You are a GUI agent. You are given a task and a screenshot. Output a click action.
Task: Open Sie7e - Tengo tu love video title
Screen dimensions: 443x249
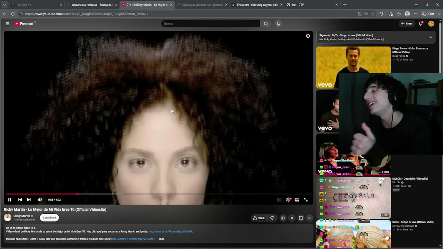coord(413,222)
